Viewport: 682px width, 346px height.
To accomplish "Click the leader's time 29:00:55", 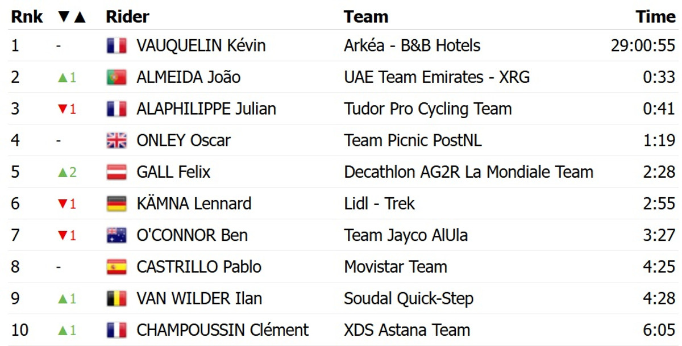I will (643, 46).
